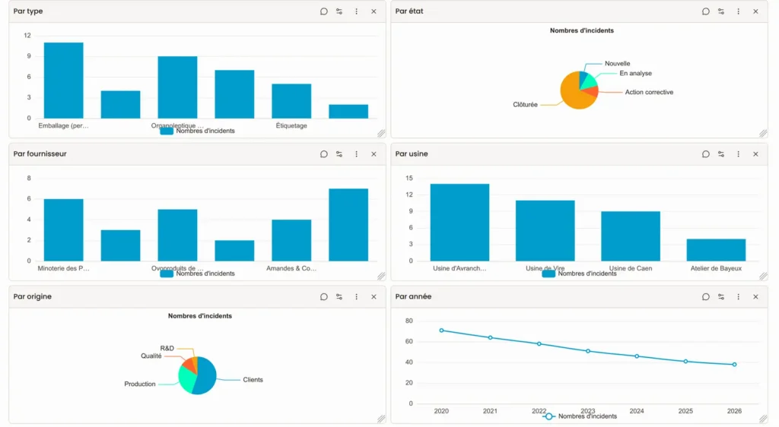Toggle the Nombres d'incidents legend in Par année

[579, 416]
